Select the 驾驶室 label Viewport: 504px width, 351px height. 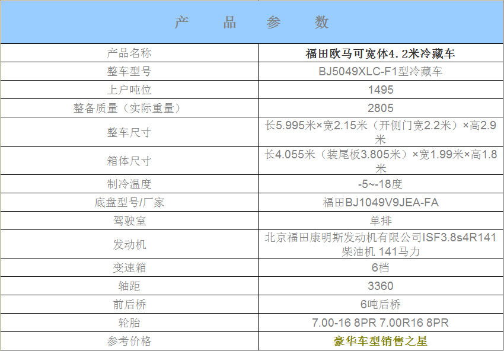click(x=129, y=221)
